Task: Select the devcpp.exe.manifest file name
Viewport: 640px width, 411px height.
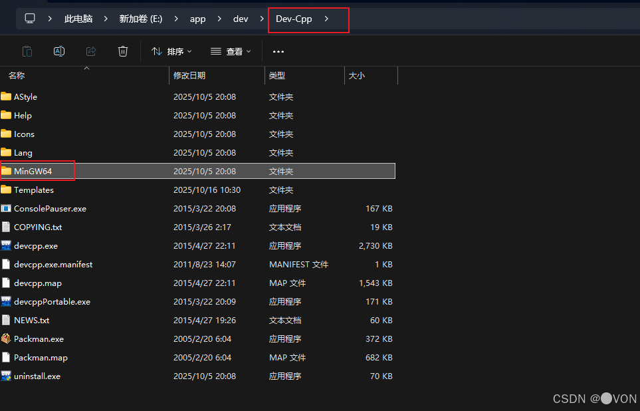Action: coord(53,264)
